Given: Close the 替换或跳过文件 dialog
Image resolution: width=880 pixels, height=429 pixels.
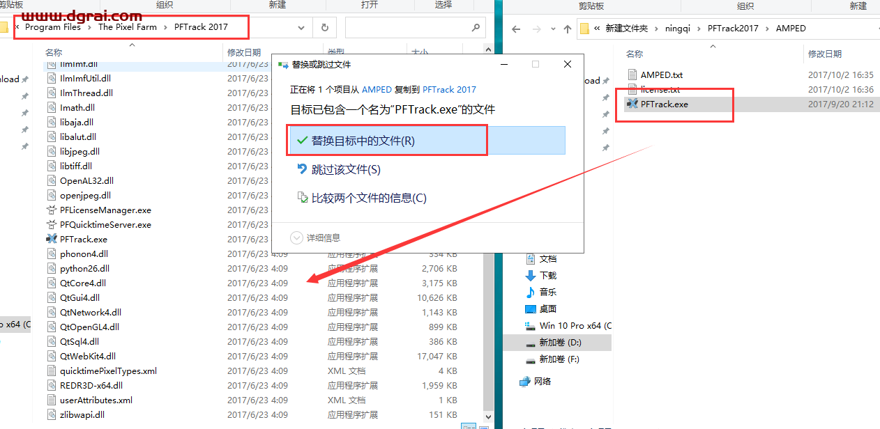Looking at the screenshot, I should click(568, 64).
